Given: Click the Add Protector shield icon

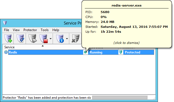Looking at the screenshot, I should pyautogui.click(x=8, y=38).
